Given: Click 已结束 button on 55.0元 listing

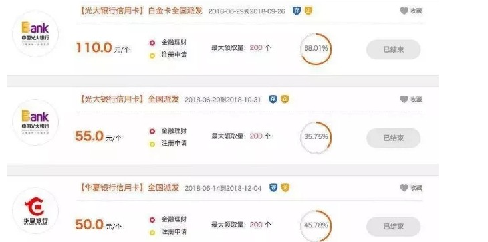Looking at the screenshot, I should click(x=394, y=138).
